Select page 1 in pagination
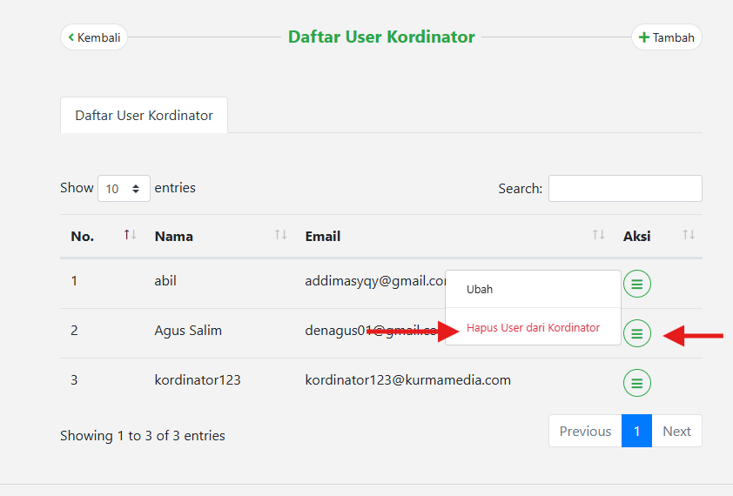This screenshot has height=496, width=733. click(636, 432)
